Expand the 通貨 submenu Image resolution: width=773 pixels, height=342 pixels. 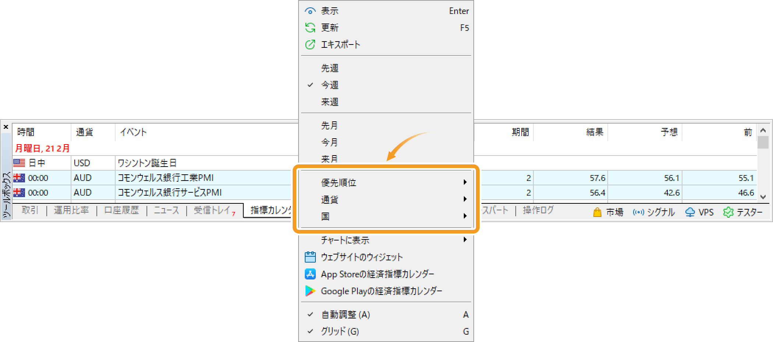pyautogui.click(x=386, y=200)
